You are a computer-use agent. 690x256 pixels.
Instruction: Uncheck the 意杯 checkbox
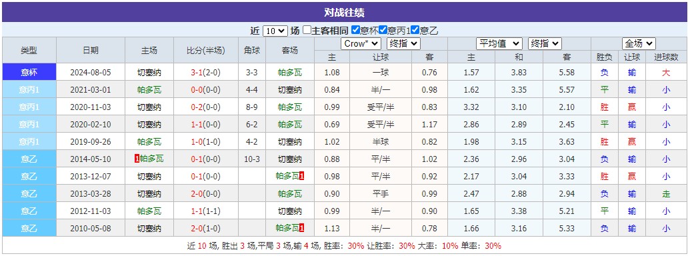click(355, 31)
